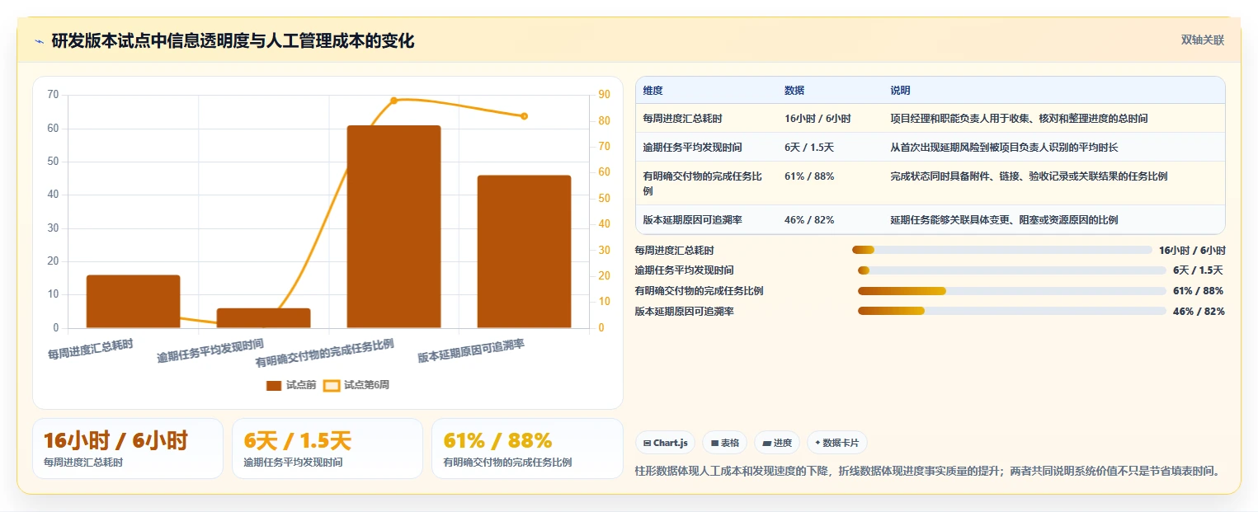
Task: Click the Chart.js chip
Action: 666,443
